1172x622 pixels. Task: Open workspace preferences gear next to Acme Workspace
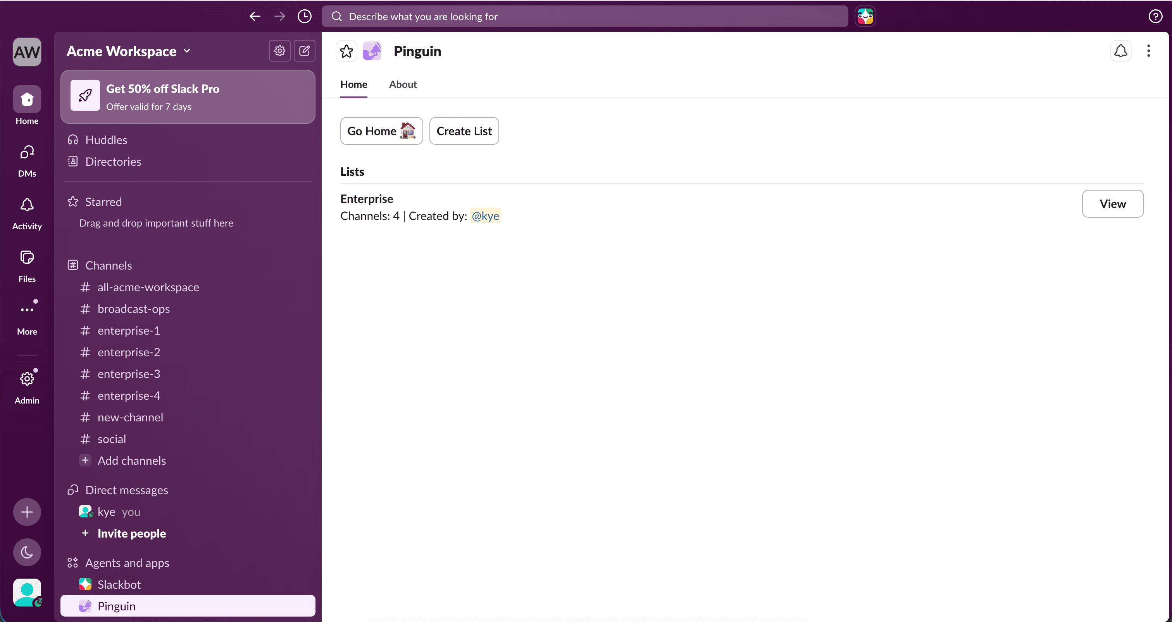(279, 51)
